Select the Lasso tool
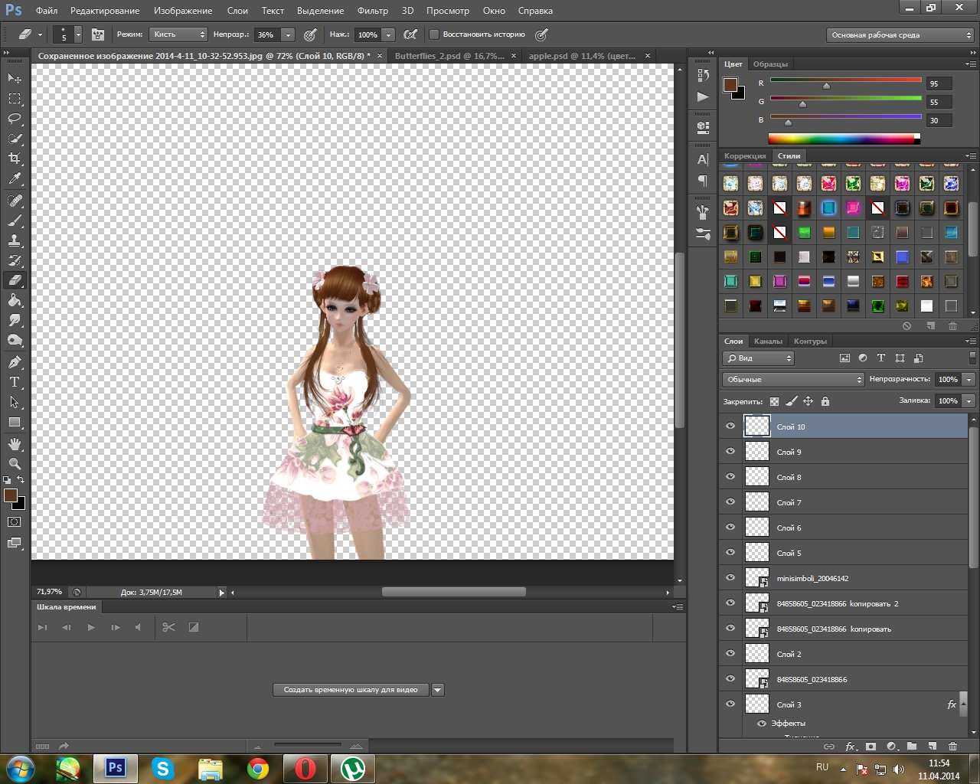The height and width of the screenshot is (784, 980). pyautogui.click(x=15, y=119)
